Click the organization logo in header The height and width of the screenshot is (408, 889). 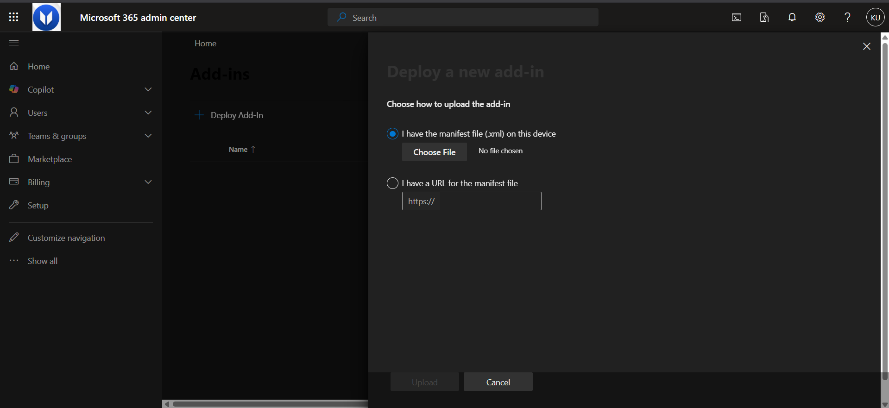pos(46,17)
